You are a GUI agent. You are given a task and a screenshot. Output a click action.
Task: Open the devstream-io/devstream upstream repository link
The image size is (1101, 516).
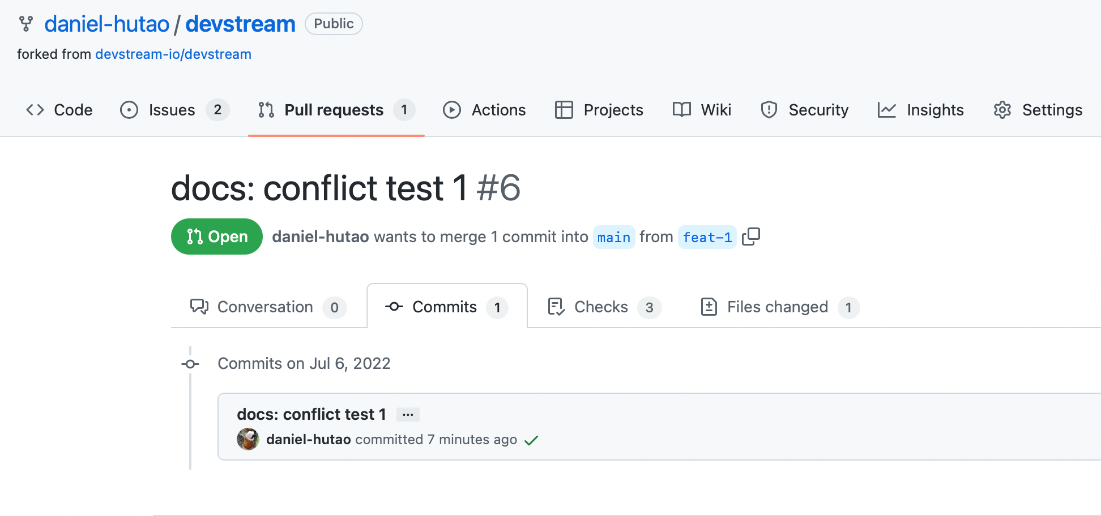tap(173, 54)
